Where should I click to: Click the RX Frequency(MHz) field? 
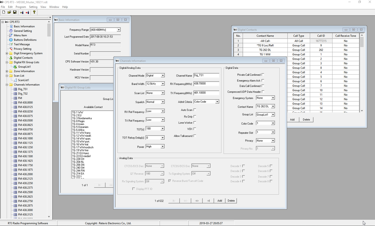206,84
